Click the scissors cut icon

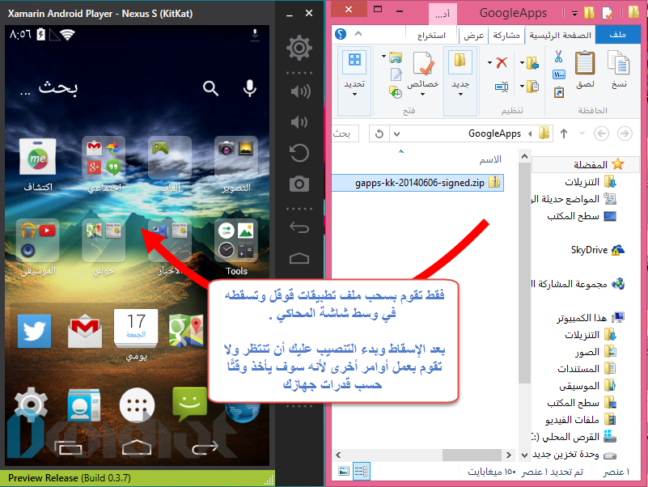coord(558,57)
